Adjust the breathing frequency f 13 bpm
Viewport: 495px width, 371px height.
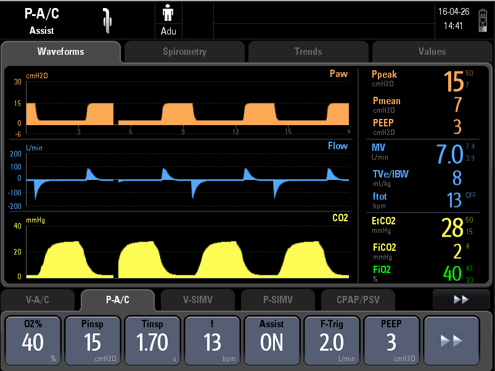coord(212,341)
